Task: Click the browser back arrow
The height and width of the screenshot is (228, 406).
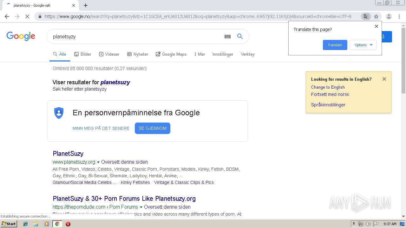Action: (x=7, y=16)
